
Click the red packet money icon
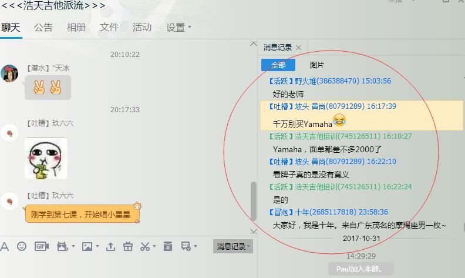pyautogui.click(x=168, y=246)
